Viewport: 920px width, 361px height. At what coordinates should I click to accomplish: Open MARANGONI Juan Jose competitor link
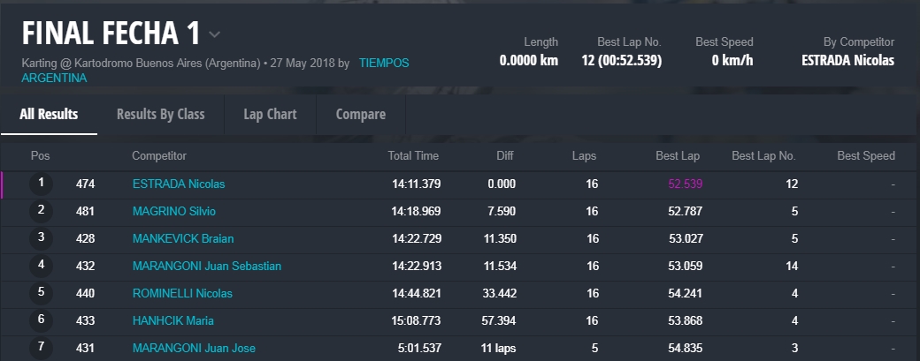tap(194, 348)
